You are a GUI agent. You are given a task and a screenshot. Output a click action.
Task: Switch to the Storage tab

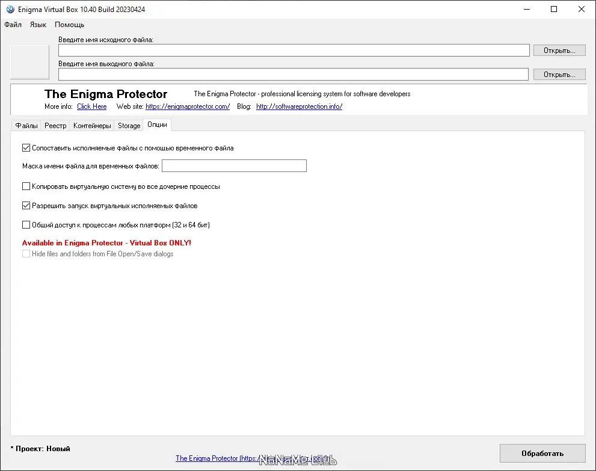129,126
